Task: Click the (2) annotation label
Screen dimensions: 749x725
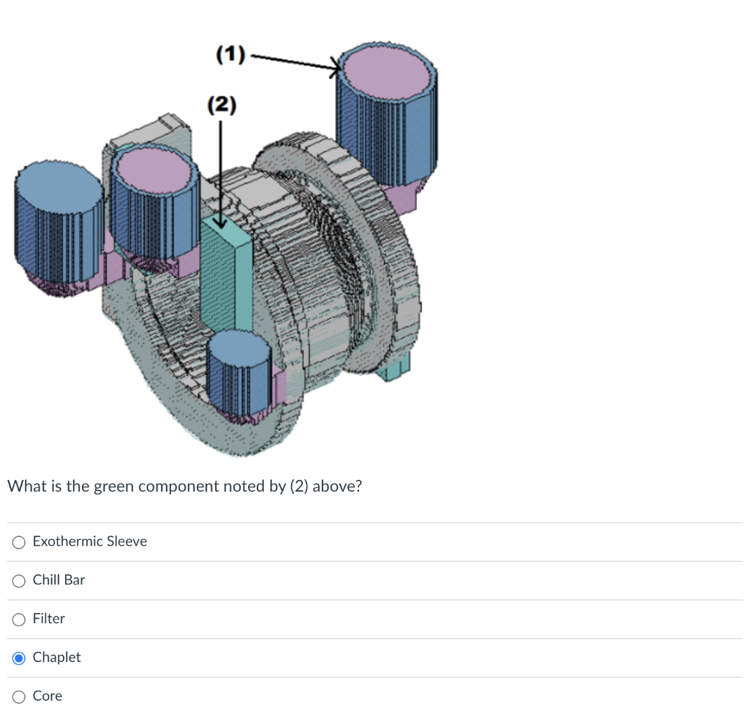Action: coord(222,105)
